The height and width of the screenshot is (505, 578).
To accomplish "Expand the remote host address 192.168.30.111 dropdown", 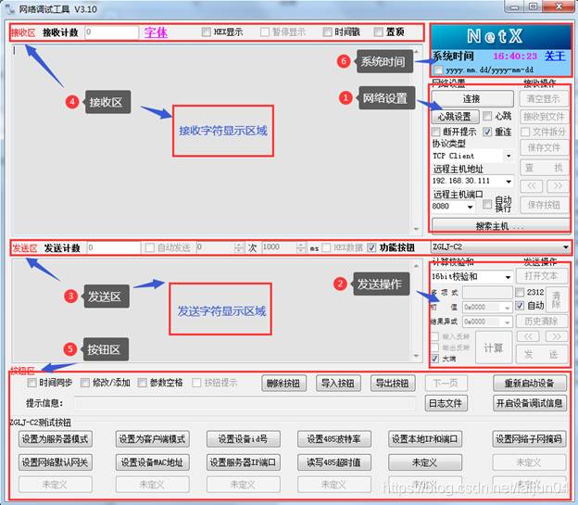I will click(509, 182).
